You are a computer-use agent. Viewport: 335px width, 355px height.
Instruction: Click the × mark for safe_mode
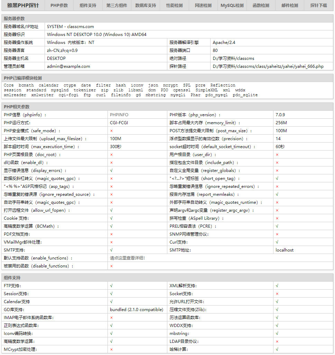point(111,131)
